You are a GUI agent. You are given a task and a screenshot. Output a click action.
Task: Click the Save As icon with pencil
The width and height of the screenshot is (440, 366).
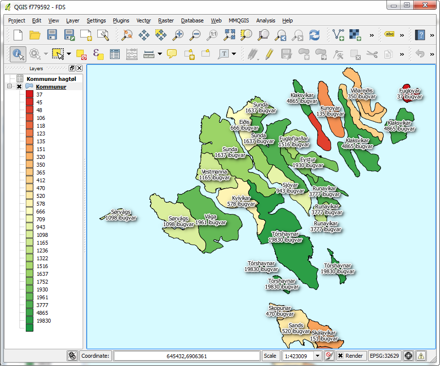tap(69, 35)
